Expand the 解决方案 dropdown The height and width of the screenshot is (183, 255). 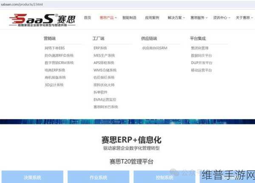pos(176,17)
